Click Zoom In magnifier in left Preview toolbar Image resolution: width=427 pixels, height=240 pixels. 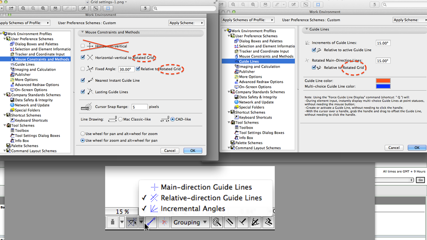43,9
